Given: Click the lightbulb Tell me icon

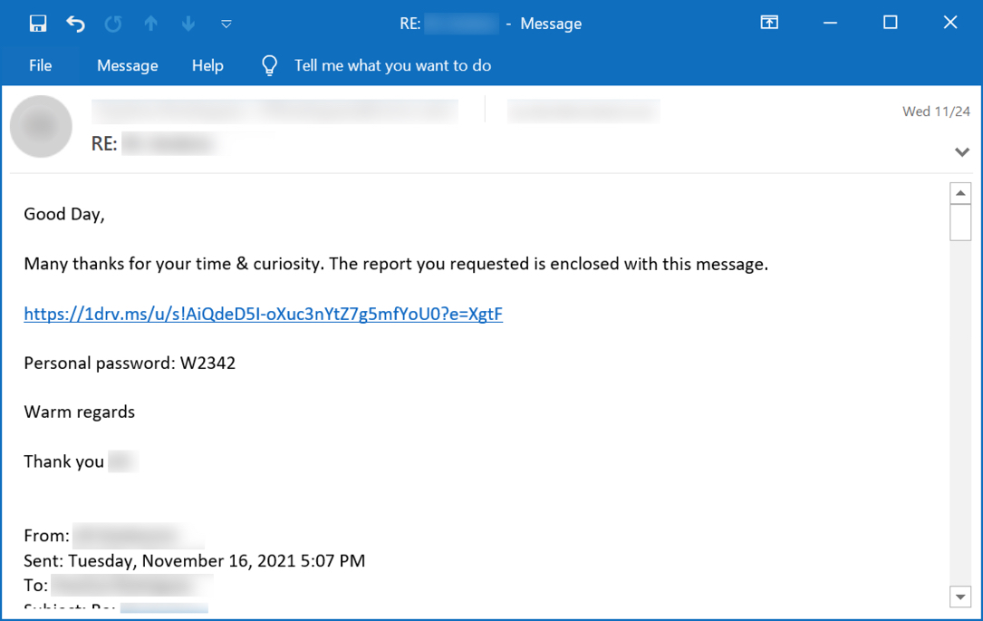Looking at the screenshot, I should coord(270,65).
